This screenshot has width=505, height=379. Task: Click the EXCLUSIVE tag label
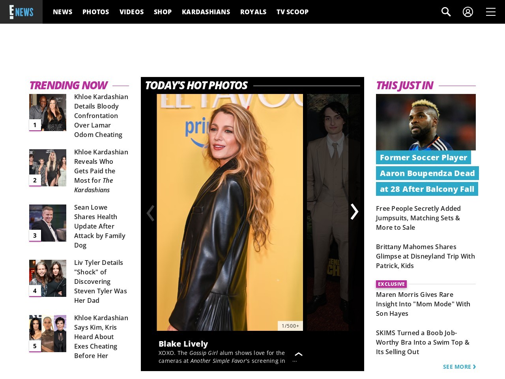click(391, 284)
